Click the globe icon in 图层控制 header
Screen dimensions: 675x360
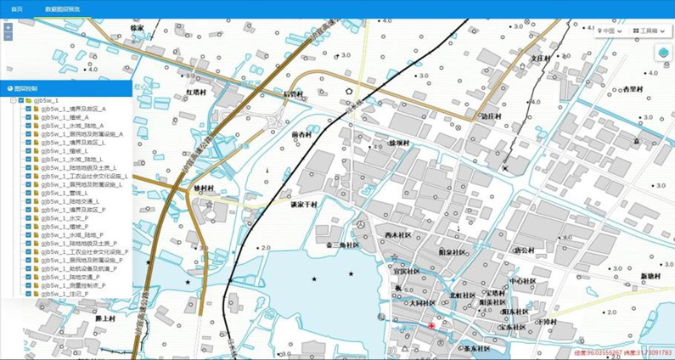point(10,88)
